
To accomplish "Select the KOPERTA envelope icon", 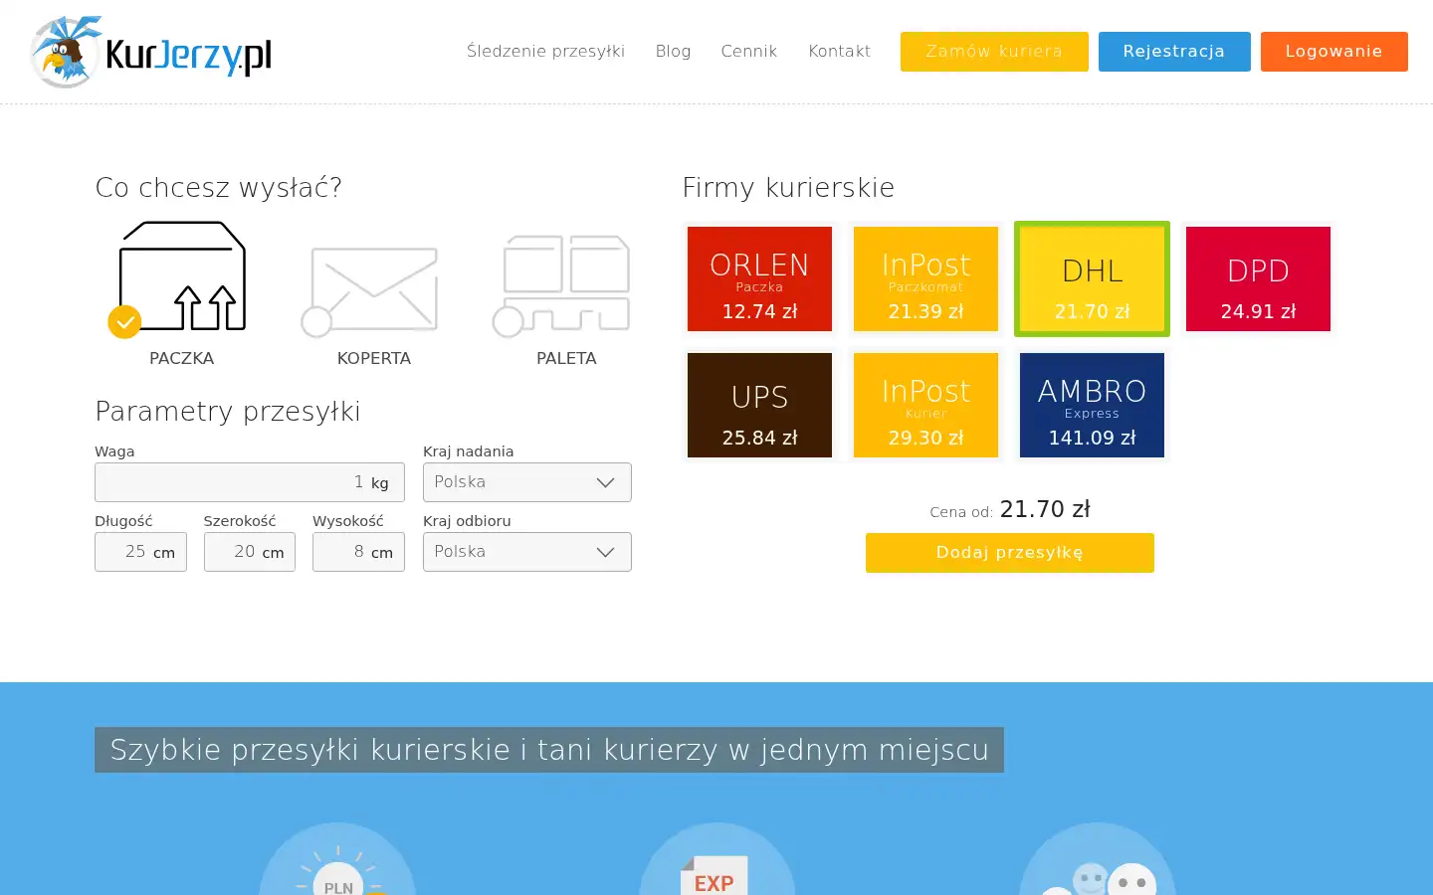I will click(x=374, y=288).
